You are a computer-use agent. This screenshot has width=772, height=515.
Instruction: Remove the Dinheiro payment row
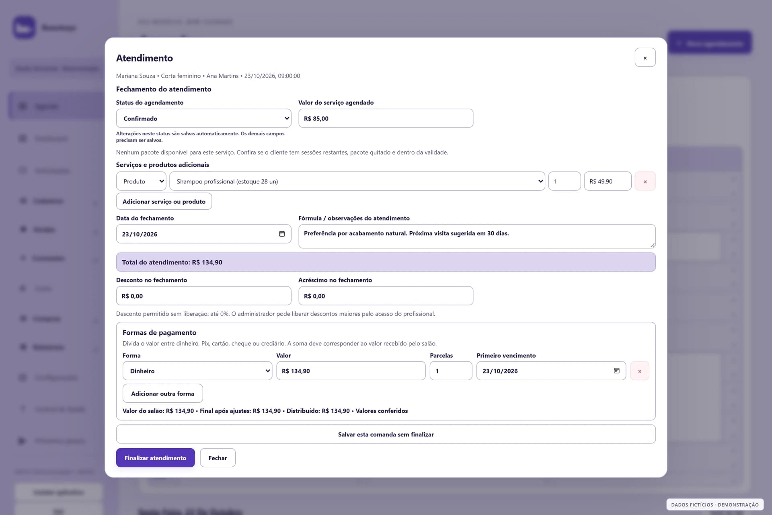[x=639, y=371]
